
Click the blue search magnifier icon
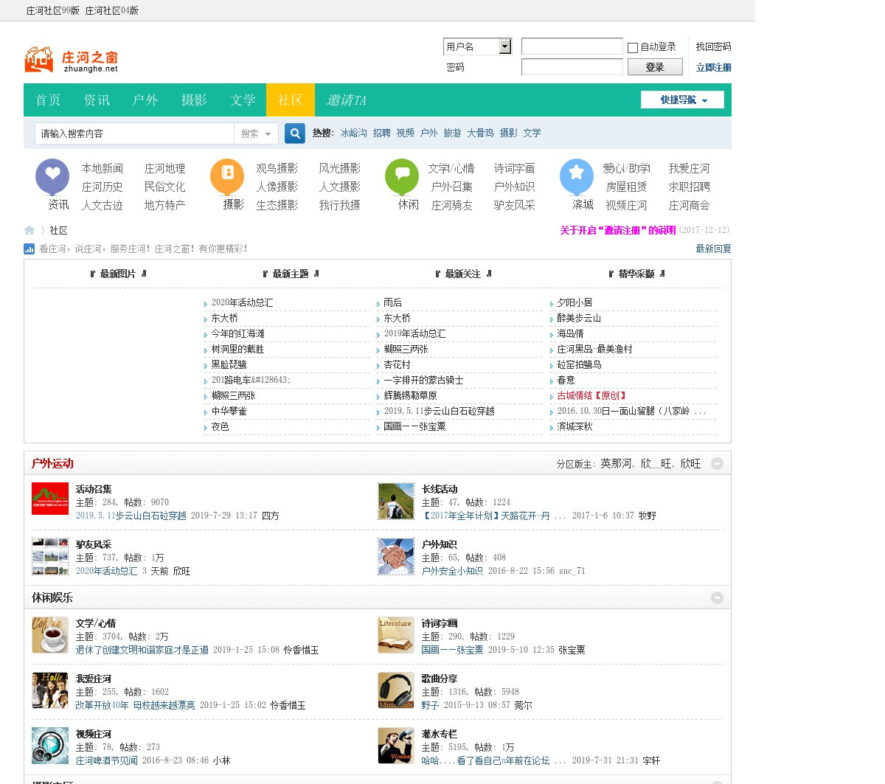coord(295,133)
